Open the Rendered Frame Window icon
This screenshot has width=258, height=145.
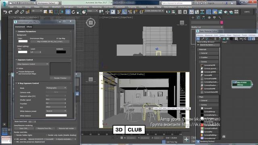(x=220, y=12)
